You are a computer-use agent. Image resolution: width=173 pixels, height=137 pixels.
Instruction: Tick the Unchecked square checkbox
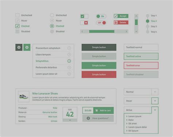pyautogui.click(x=18, y=15)
